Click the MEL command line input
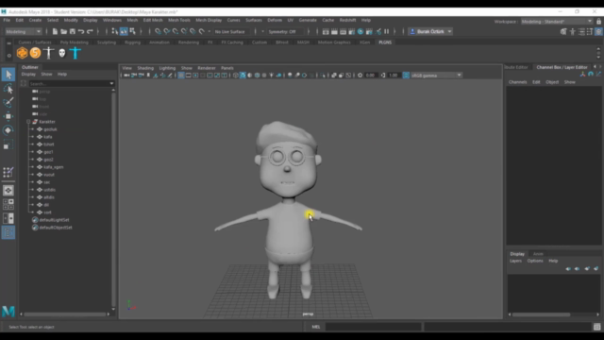 [x=373, y=327]
